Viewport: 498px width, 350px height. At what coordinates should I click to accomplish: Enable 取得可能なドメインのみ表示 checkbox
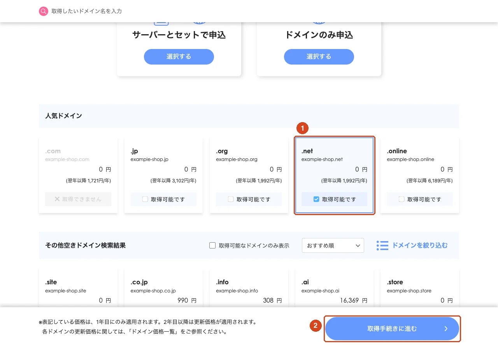[x=212, y=245]
